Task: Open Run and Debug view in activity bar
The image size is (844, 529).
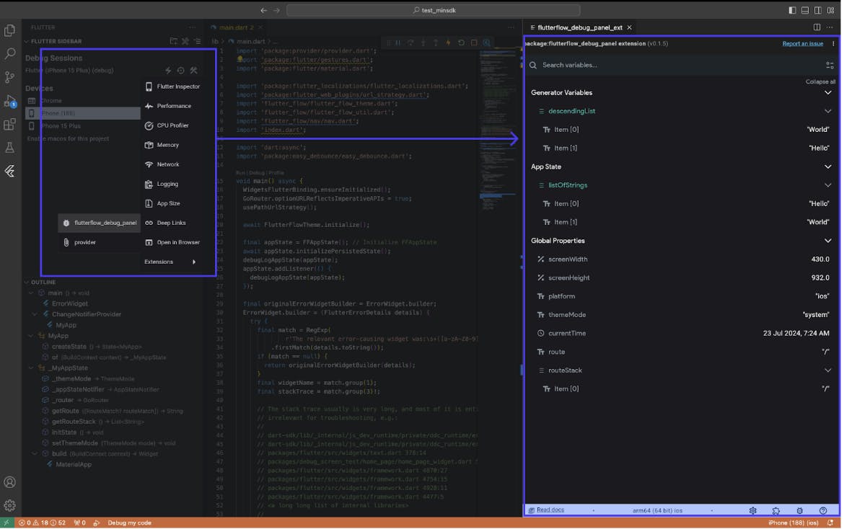Action: pyautogui.click(x=10, y=101)
